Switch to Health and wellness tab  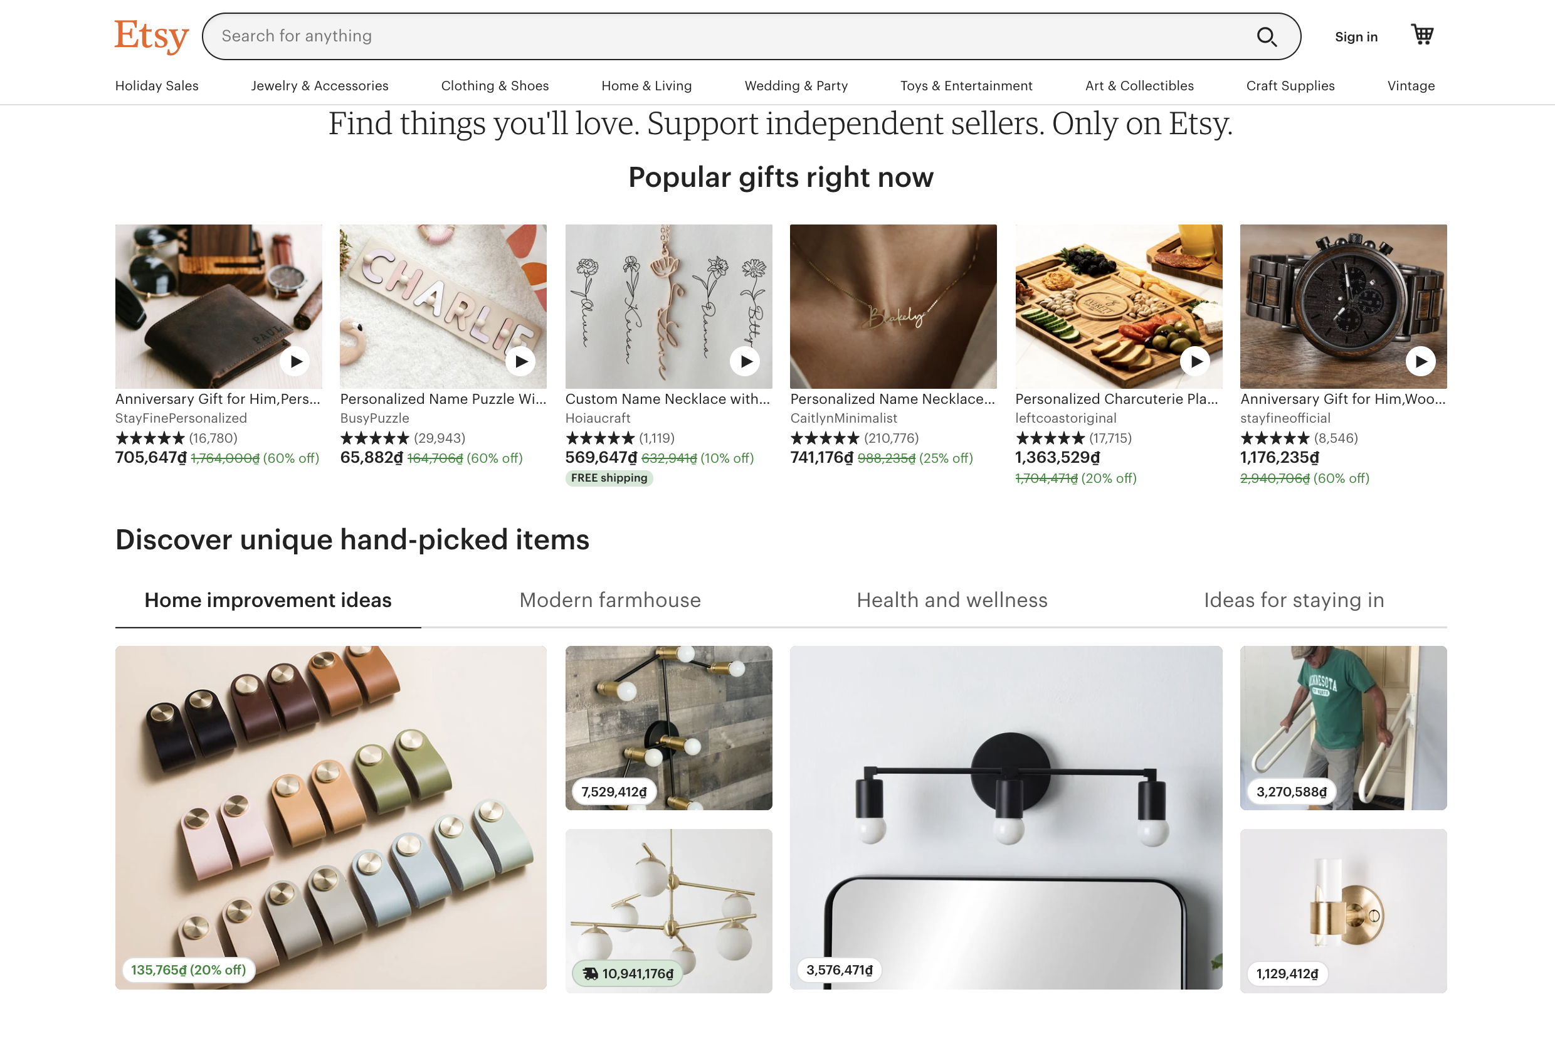[952, 600]
